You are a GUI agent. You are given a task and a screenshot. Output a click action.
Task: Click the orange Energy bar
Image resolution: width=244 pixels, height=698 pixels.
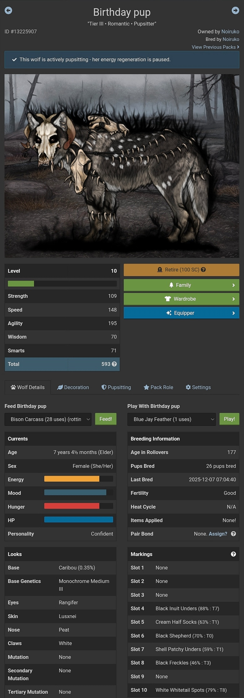coord(79,479)
